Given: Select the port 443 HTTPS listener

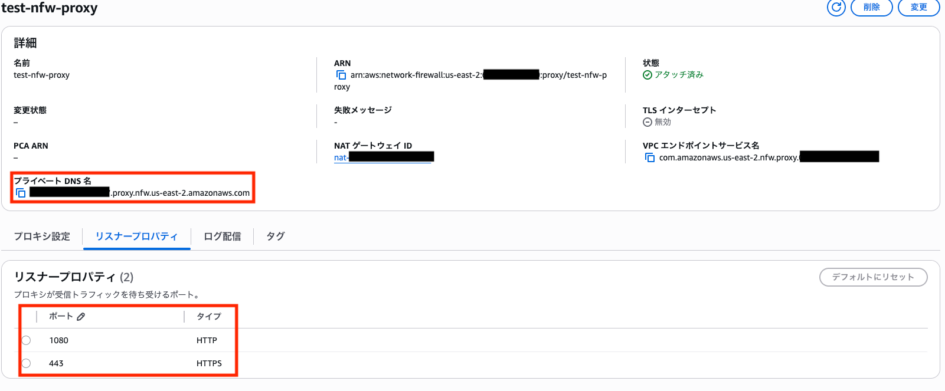Looking at the screenshot, I should coord(26,363).
